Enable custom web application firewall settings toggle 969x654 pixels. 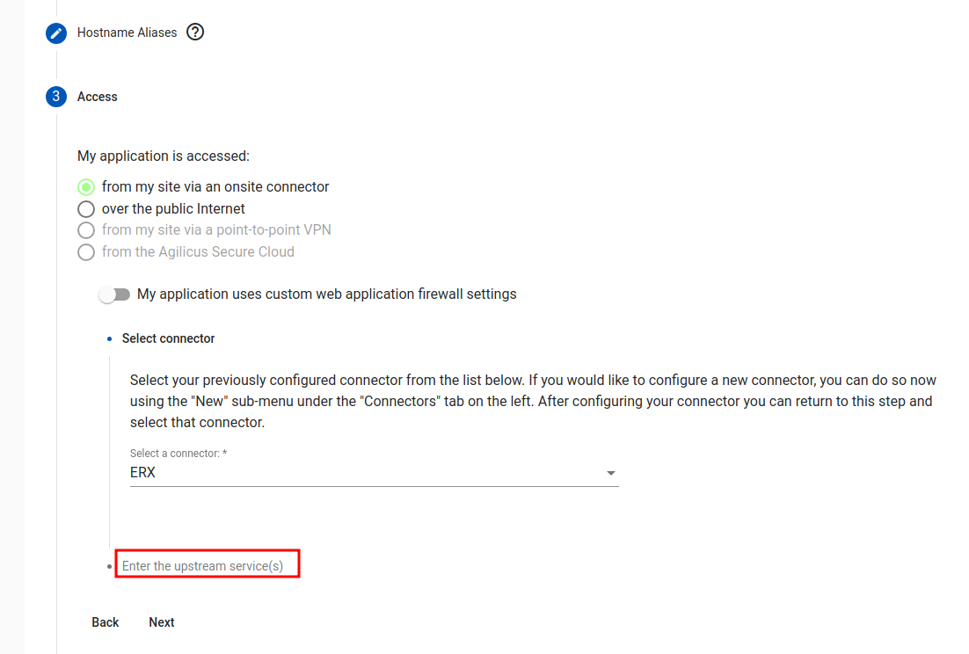coord(114,294)
